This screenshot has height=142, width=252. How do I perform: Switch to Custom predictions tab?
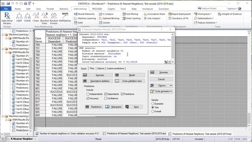[x=115, y=68]
